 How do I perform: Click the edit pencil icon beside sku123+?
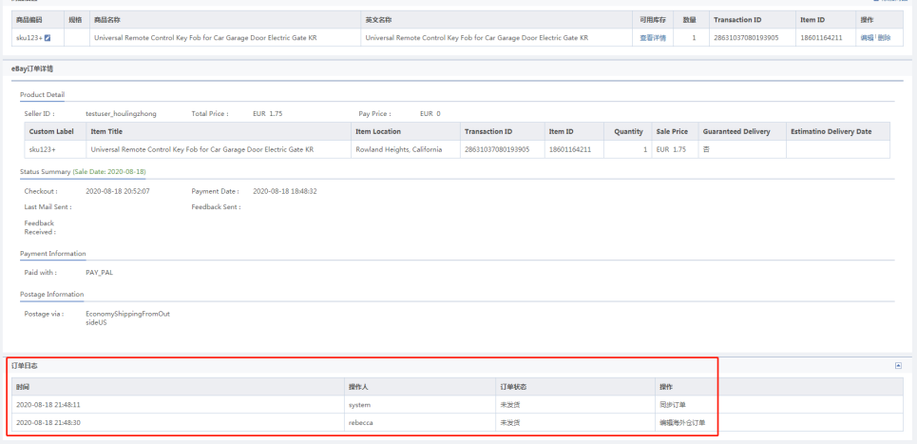pos(48,38)
